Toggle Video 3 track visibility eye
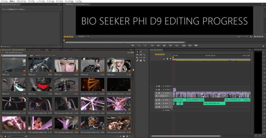Viewport: 266px width, 138px height. [x=157, y=86]
